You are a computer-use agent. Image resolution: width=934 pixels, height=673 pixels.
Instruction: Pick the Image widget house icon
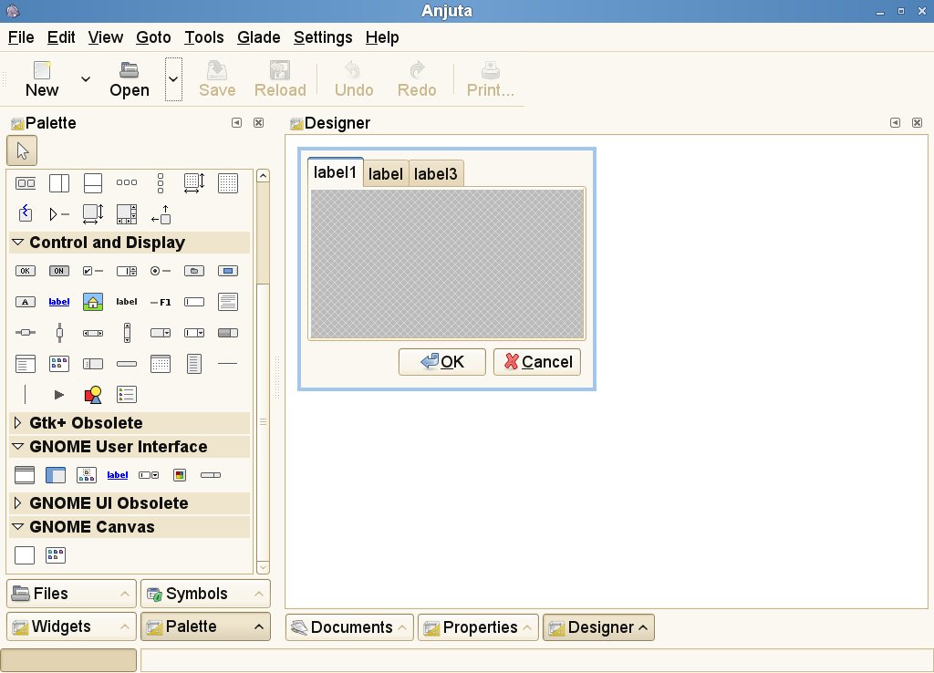pos(93,302)
